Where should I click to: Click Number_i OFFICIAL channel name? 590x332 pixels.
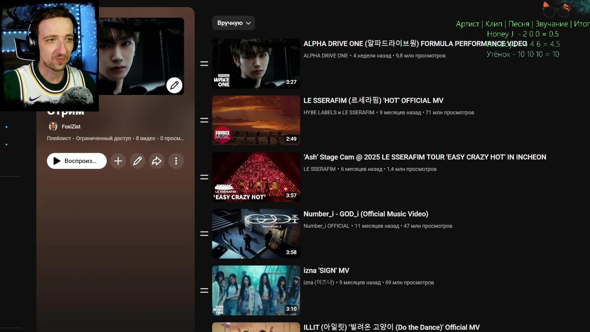click(x=326, y=226)
